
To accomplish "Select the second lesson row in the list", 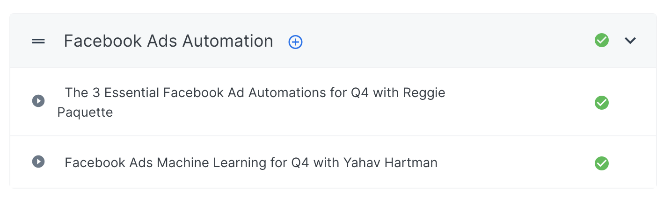I will coord(515,162).
